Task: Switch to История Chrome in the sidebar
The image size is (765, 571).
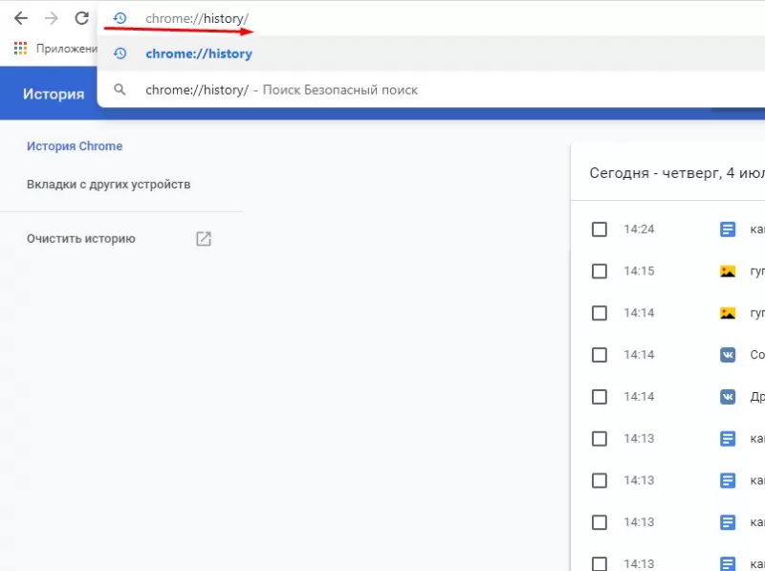Action: point(75,146)
